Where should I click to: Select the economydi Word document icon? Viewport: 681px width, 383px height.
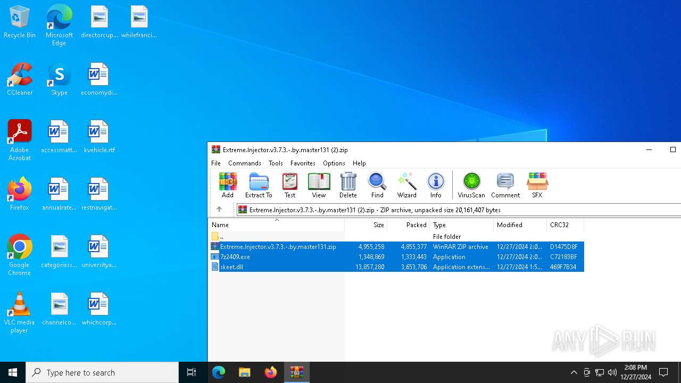pyautogui.click(x=99, y=79)
